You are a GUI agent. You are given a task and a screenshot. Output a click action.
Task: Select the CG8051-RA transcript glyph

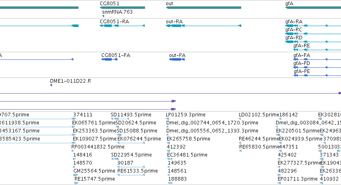click(x=122, y=26)
